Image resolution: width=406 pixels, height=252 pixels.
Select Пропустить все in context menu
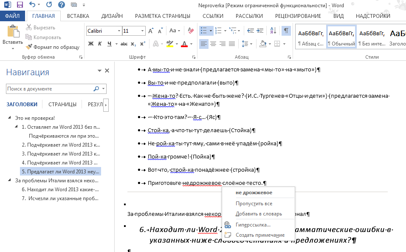(x=258, y=204)
